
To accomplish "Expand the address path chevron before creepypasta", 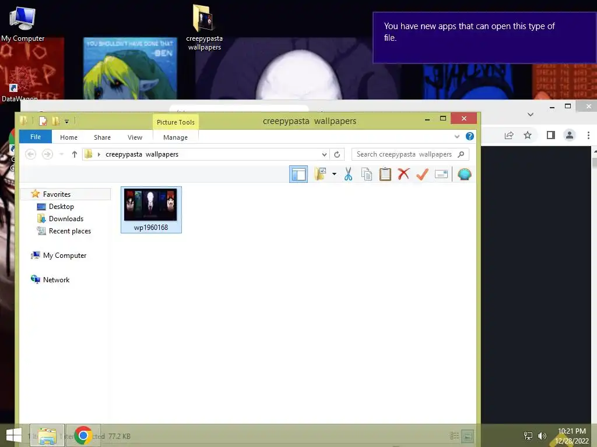I will click(x=99, y=154).
